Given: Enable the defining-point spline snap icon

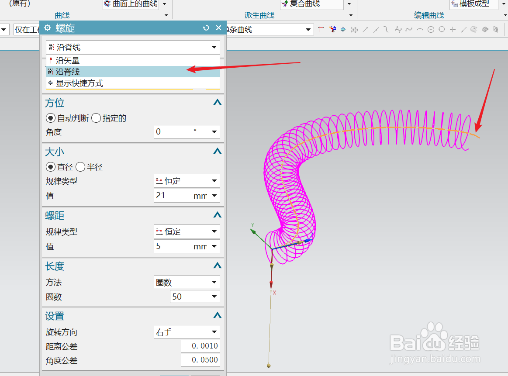Looking at the screenshot, I should pyautogui.click(x=409, y=29).
